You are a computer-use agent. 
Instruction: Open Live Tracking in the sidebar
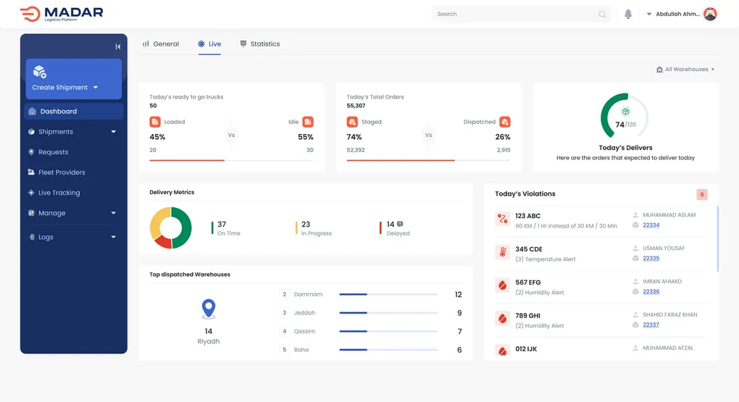point(59,193)
